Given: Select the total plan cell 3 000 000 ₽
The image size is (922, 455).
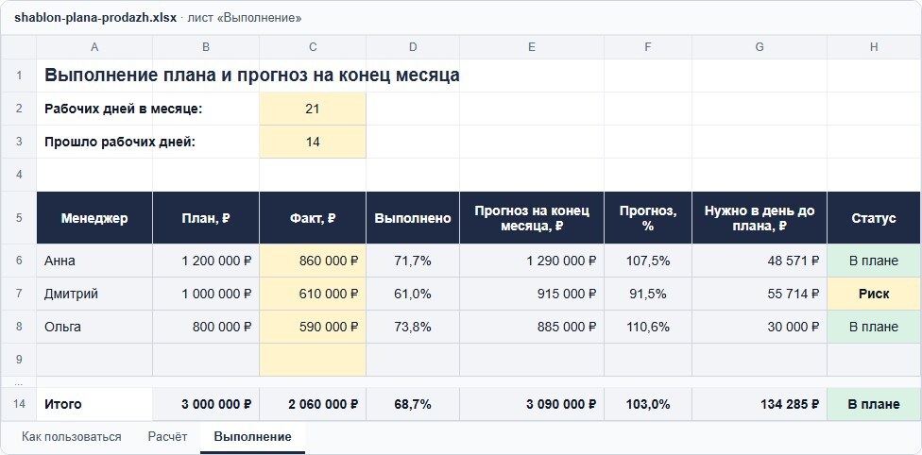Looking at the screenshot, I should [206, 404].
